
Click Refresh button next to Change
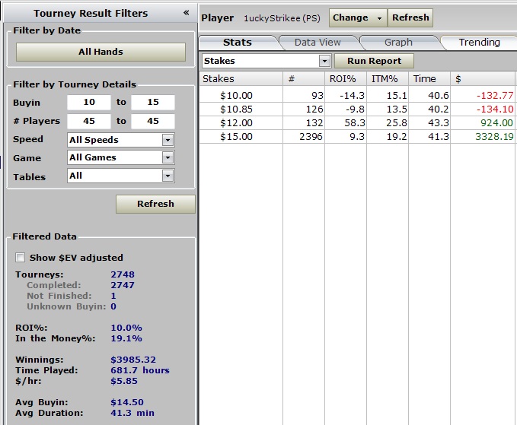[410, 17]
